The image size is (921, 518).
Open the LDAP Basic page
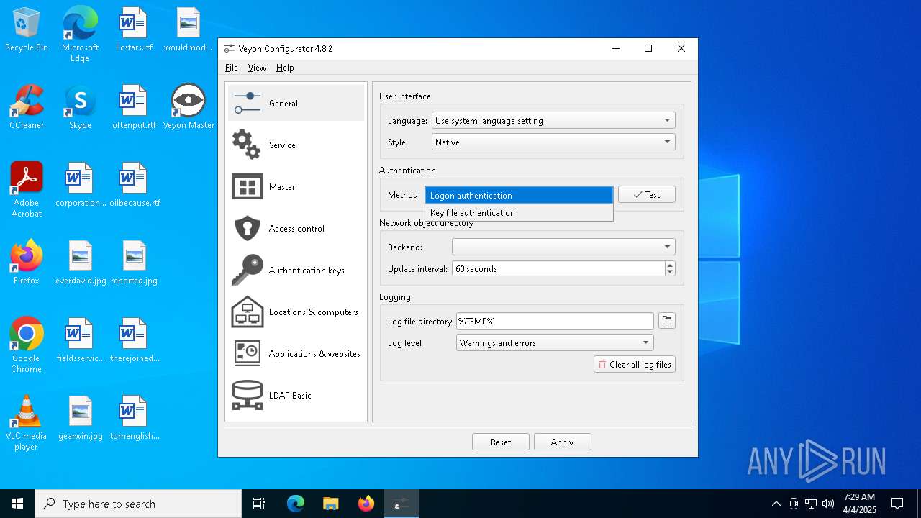296,395
